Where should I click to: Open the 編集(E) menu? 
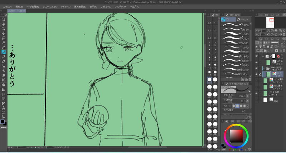point(19,6)
